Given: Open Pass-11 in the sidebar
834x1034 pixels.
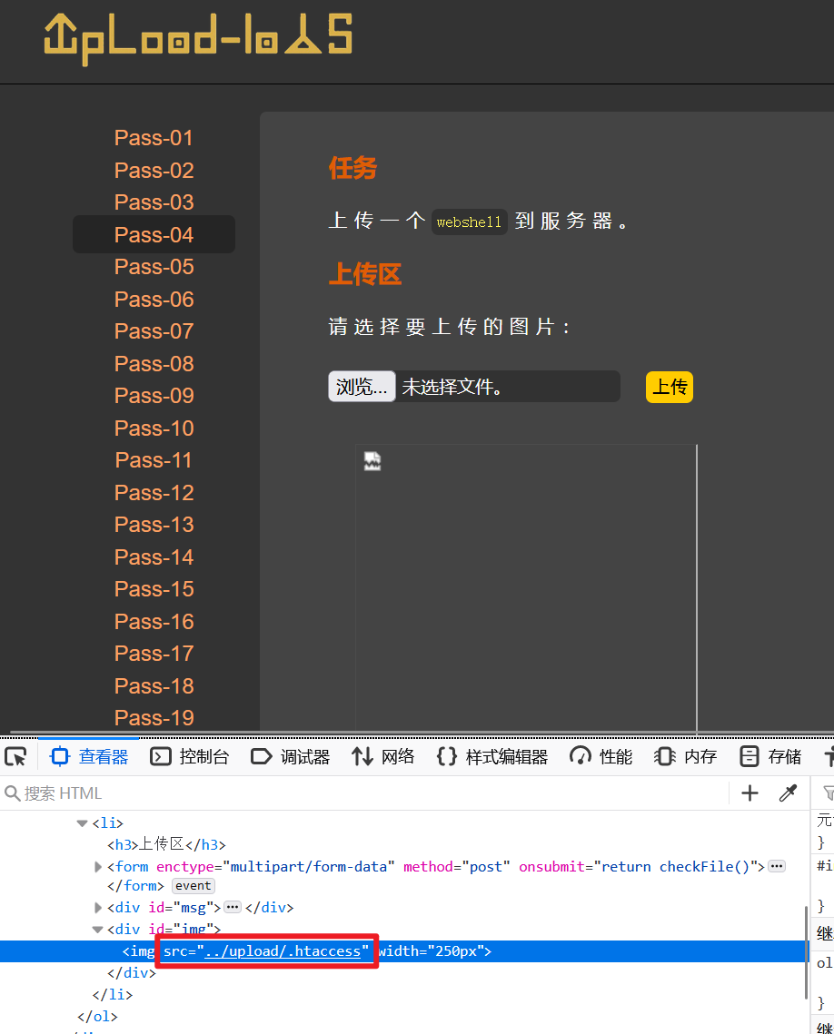Looking at the screenshot, I should pyautogui.click(x=154, y=459).
